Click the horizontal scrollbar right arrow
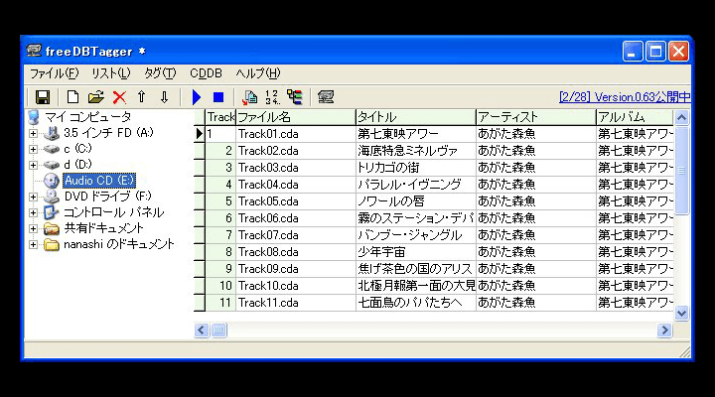Viewport: 715px width, 397px height. coord(664,331)
